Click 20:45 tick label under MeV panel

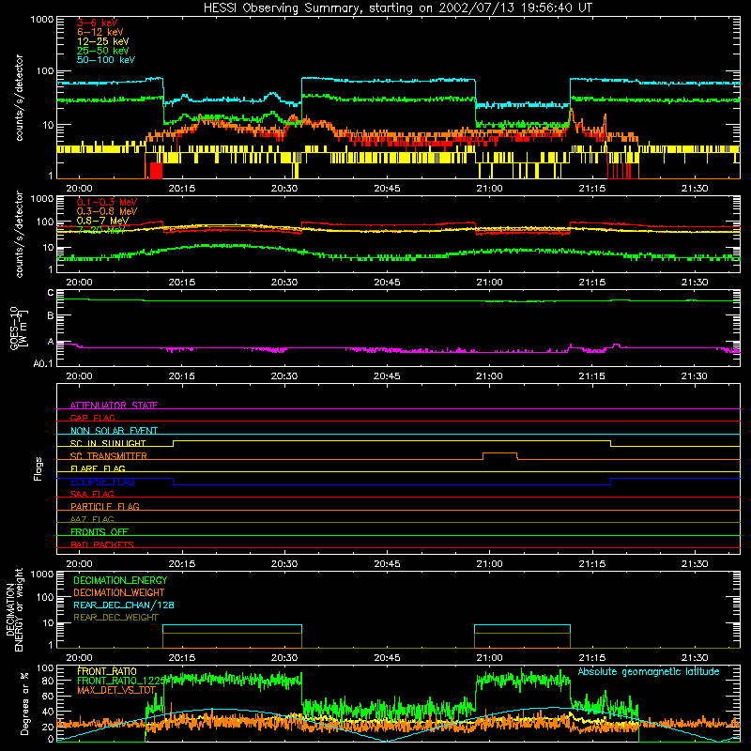click(387, 283)
